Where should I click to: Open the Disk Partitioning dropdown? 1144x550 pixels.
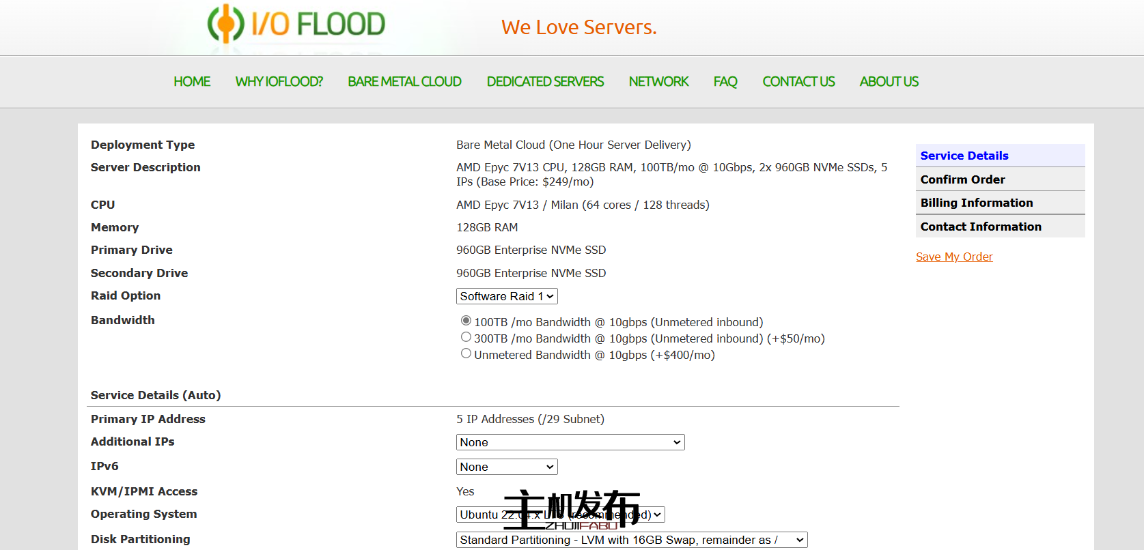point(632,540)
